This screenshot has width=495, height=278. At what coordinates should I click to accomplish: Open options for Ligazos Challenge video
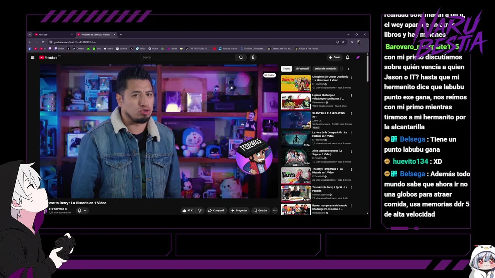point(351,95)
